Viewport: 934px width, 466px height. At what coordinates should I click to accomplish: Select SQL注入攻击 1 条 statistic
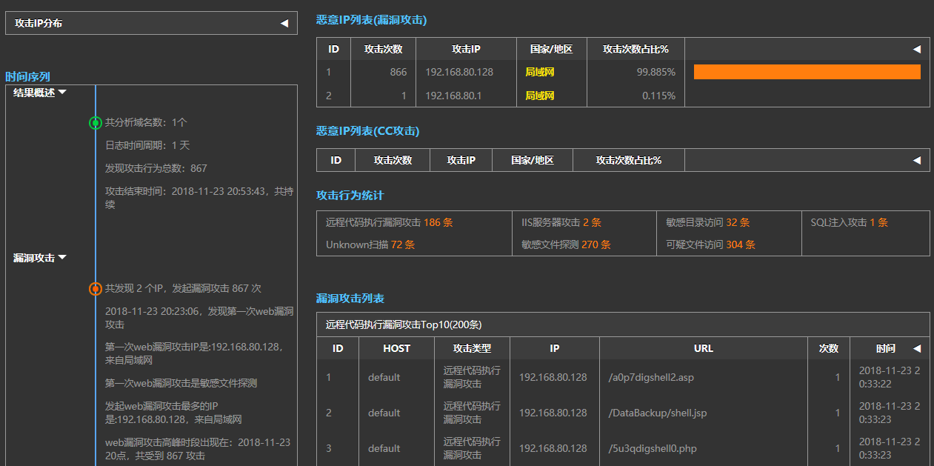pyautogui.click(x=849, y=222)
